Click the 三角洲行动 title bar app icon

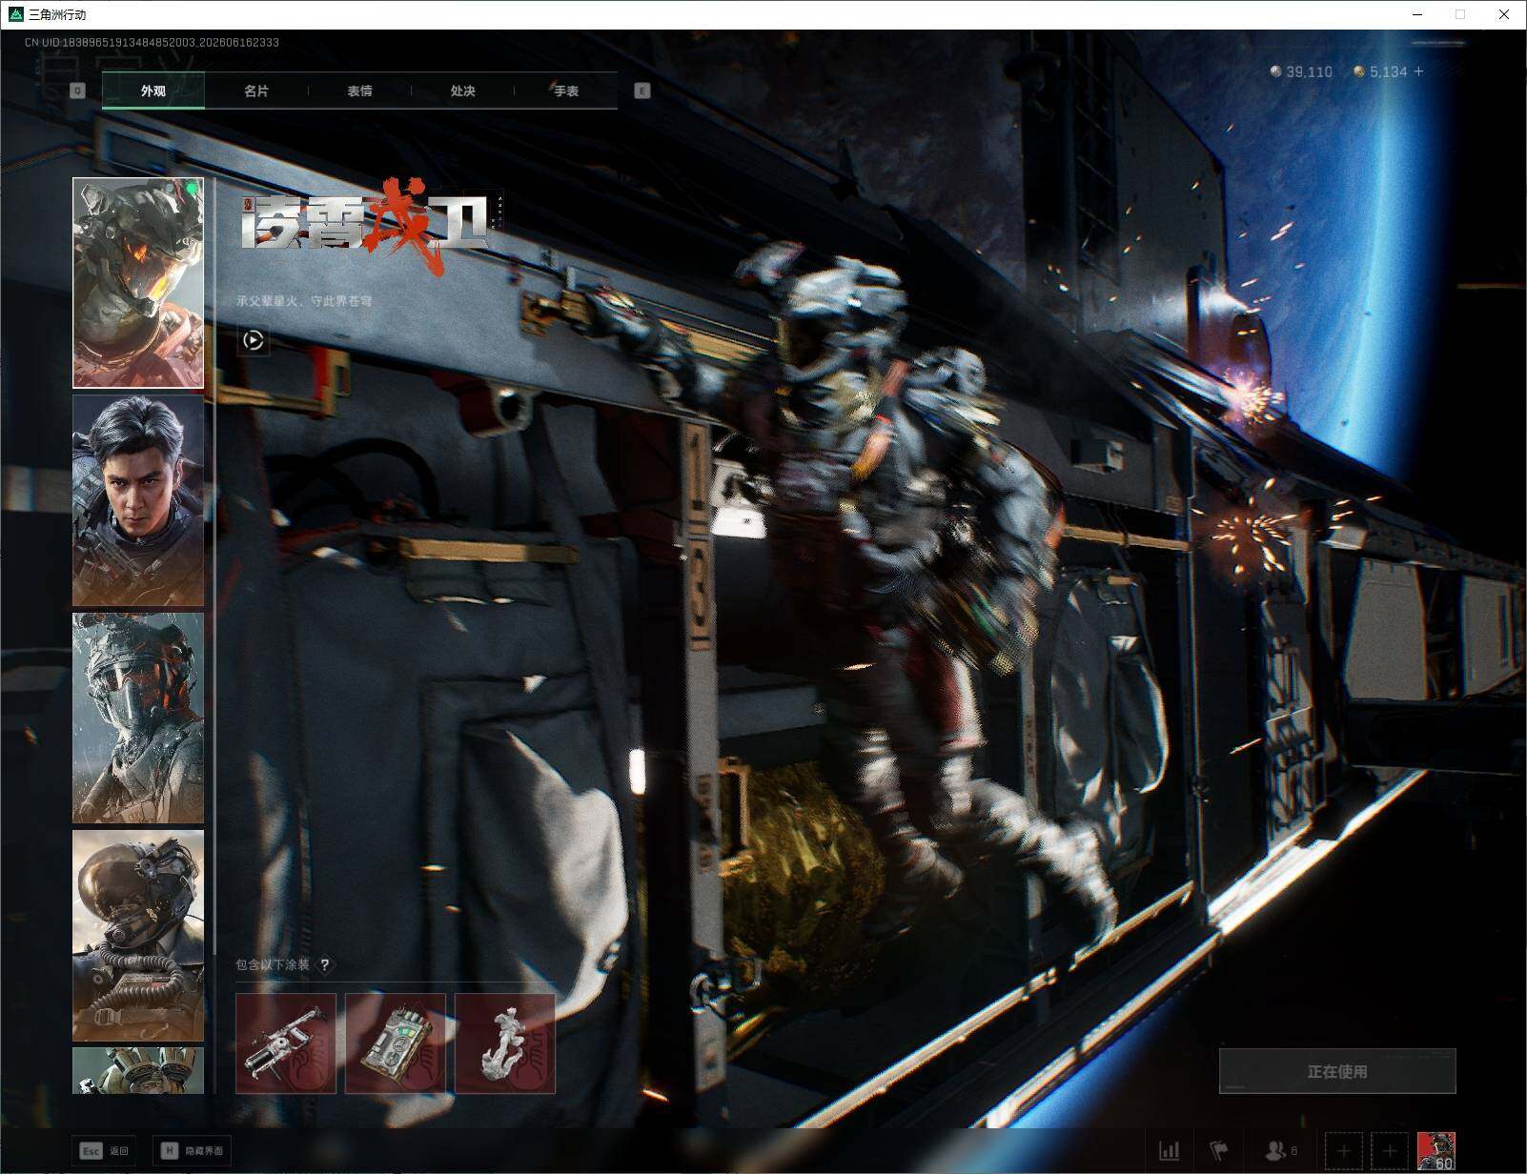[x=15, y=14]
